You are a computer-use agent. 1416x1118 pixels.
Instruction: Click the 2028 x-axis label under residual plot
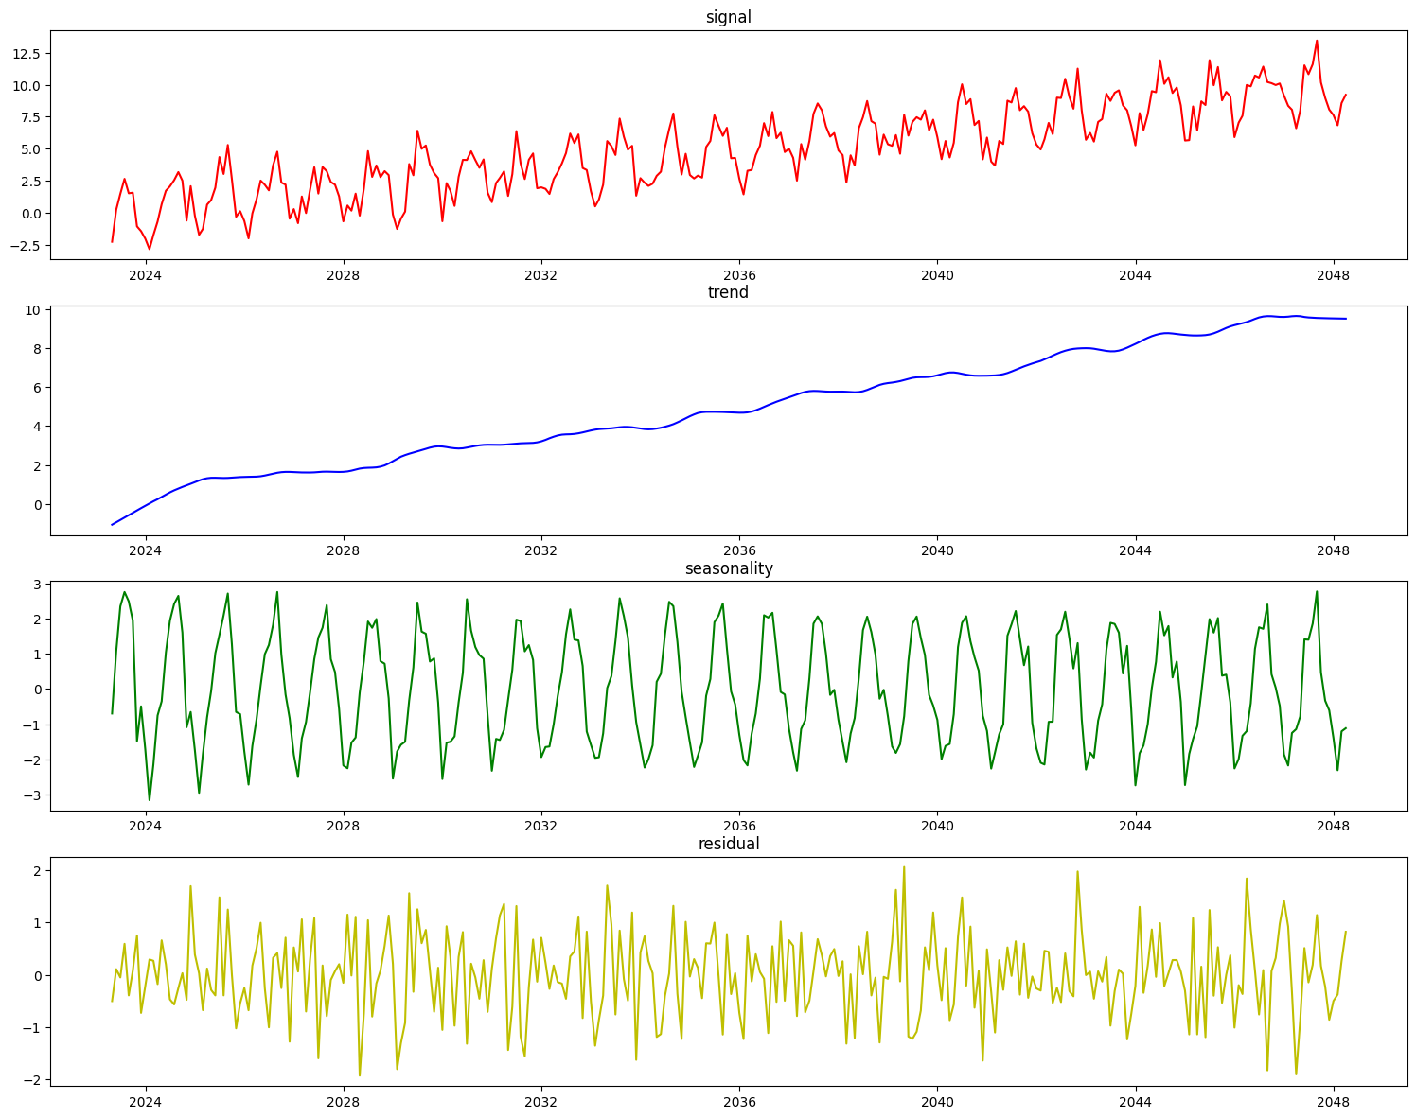343,1101
